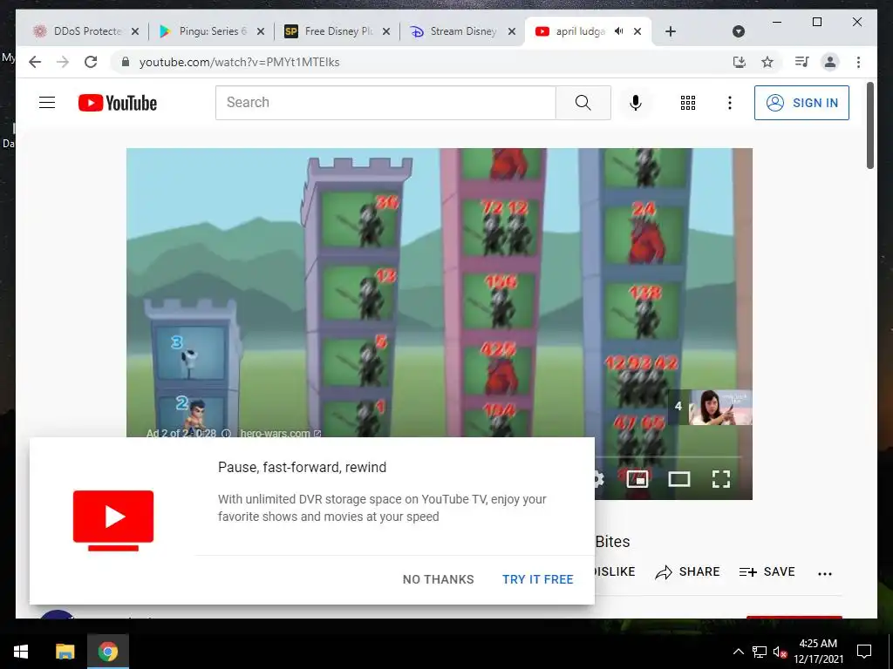Click the SHARE button
893x669 pixels.
point(687,571)
